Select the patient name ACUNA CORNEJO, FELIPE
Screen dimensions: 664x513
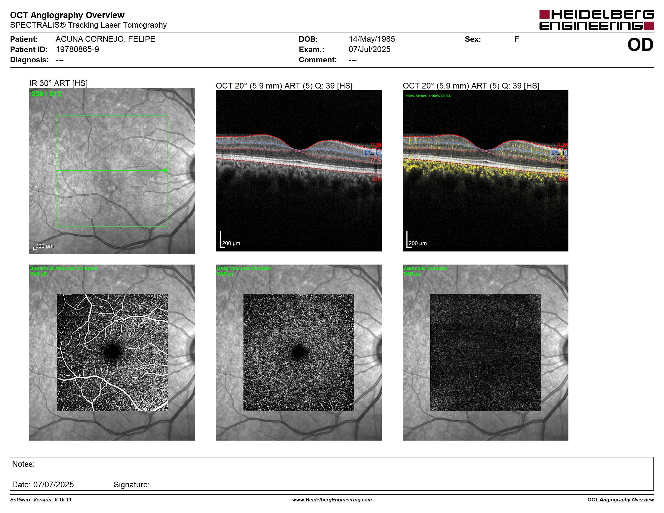coord(105,39)
